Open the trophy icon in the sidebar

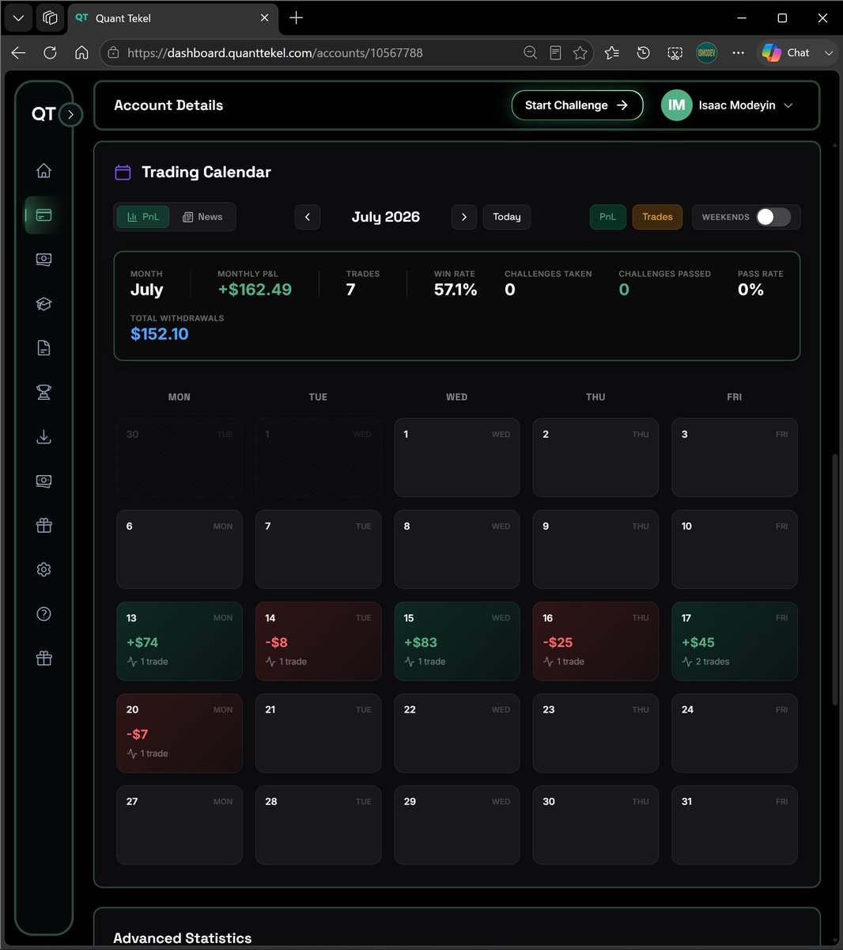click(43, 393)
